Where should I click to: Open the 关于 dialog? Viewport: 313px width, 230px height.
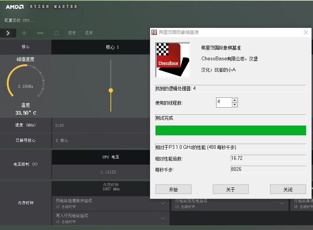pos(230,189)
